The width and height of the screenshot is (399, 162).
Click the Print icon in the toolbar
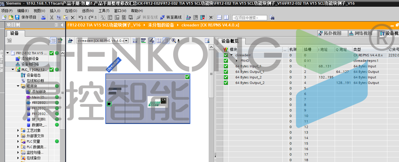tap(43, 17)
